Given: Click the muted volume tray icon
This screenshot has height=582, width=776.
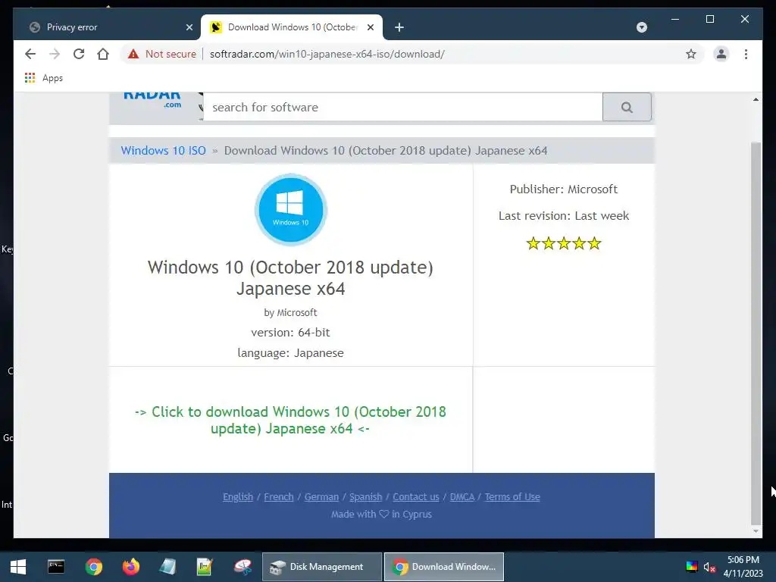Looking at the screenshot, I should click(709, 567).
